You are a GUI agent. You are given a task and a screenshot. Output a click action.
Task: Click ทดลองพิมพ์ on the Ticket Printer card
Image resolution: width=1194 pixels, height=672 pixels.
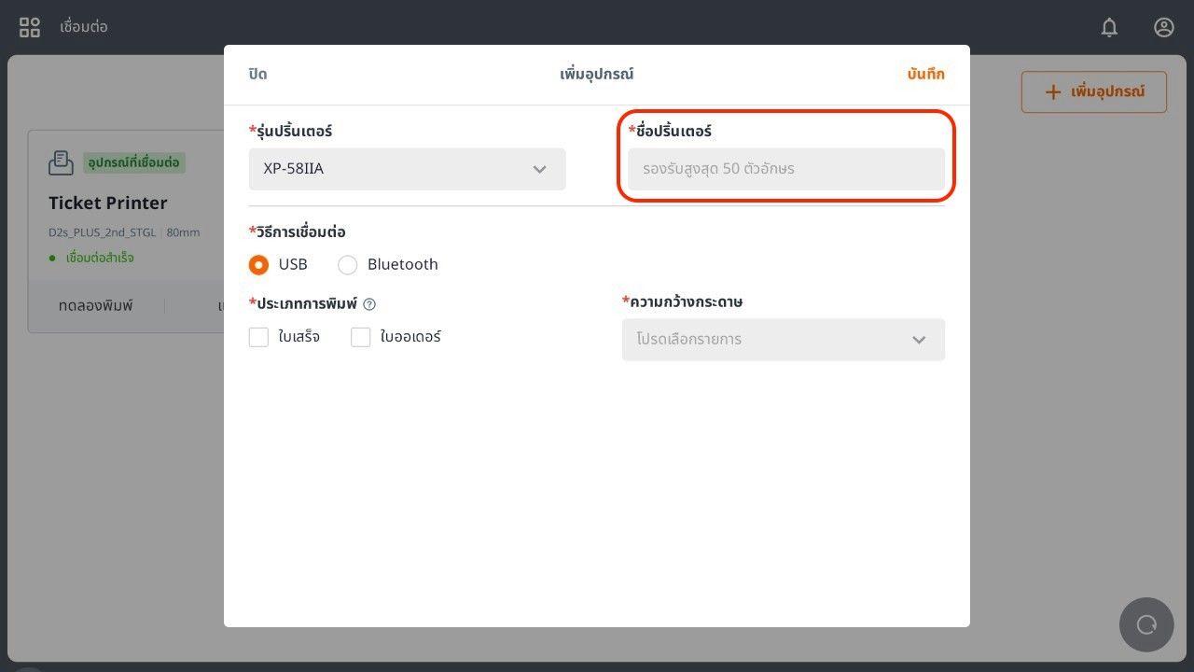[96, 305]
